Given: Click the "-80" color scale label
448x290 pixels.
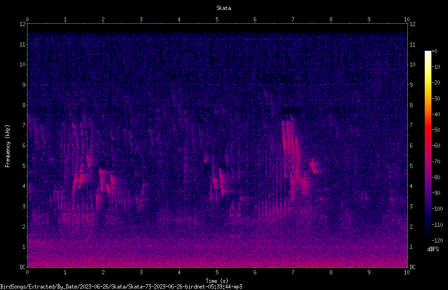Looking at the screenshot, I should point(436,178).
